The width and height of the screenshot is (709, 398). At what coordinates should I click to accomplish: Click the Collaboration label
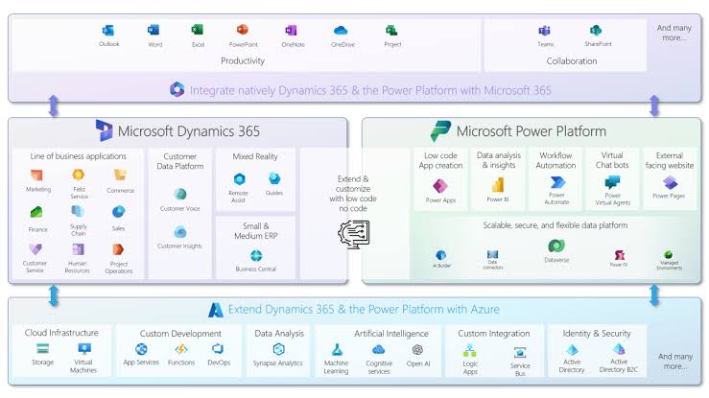[572, 61]
